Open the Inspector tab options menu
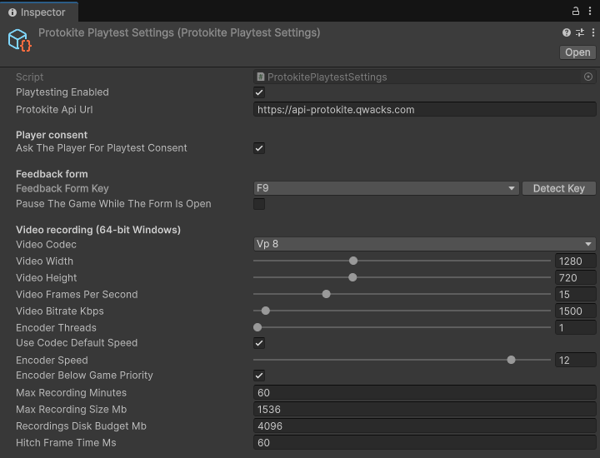The image size is (600, 458). [590, 11]
